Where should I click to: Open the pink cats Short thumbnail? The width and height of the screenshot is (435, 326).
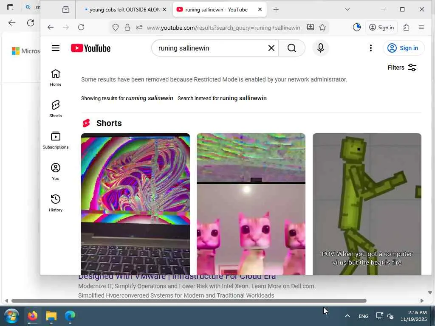pyautogui.click(x=251, y=204)
